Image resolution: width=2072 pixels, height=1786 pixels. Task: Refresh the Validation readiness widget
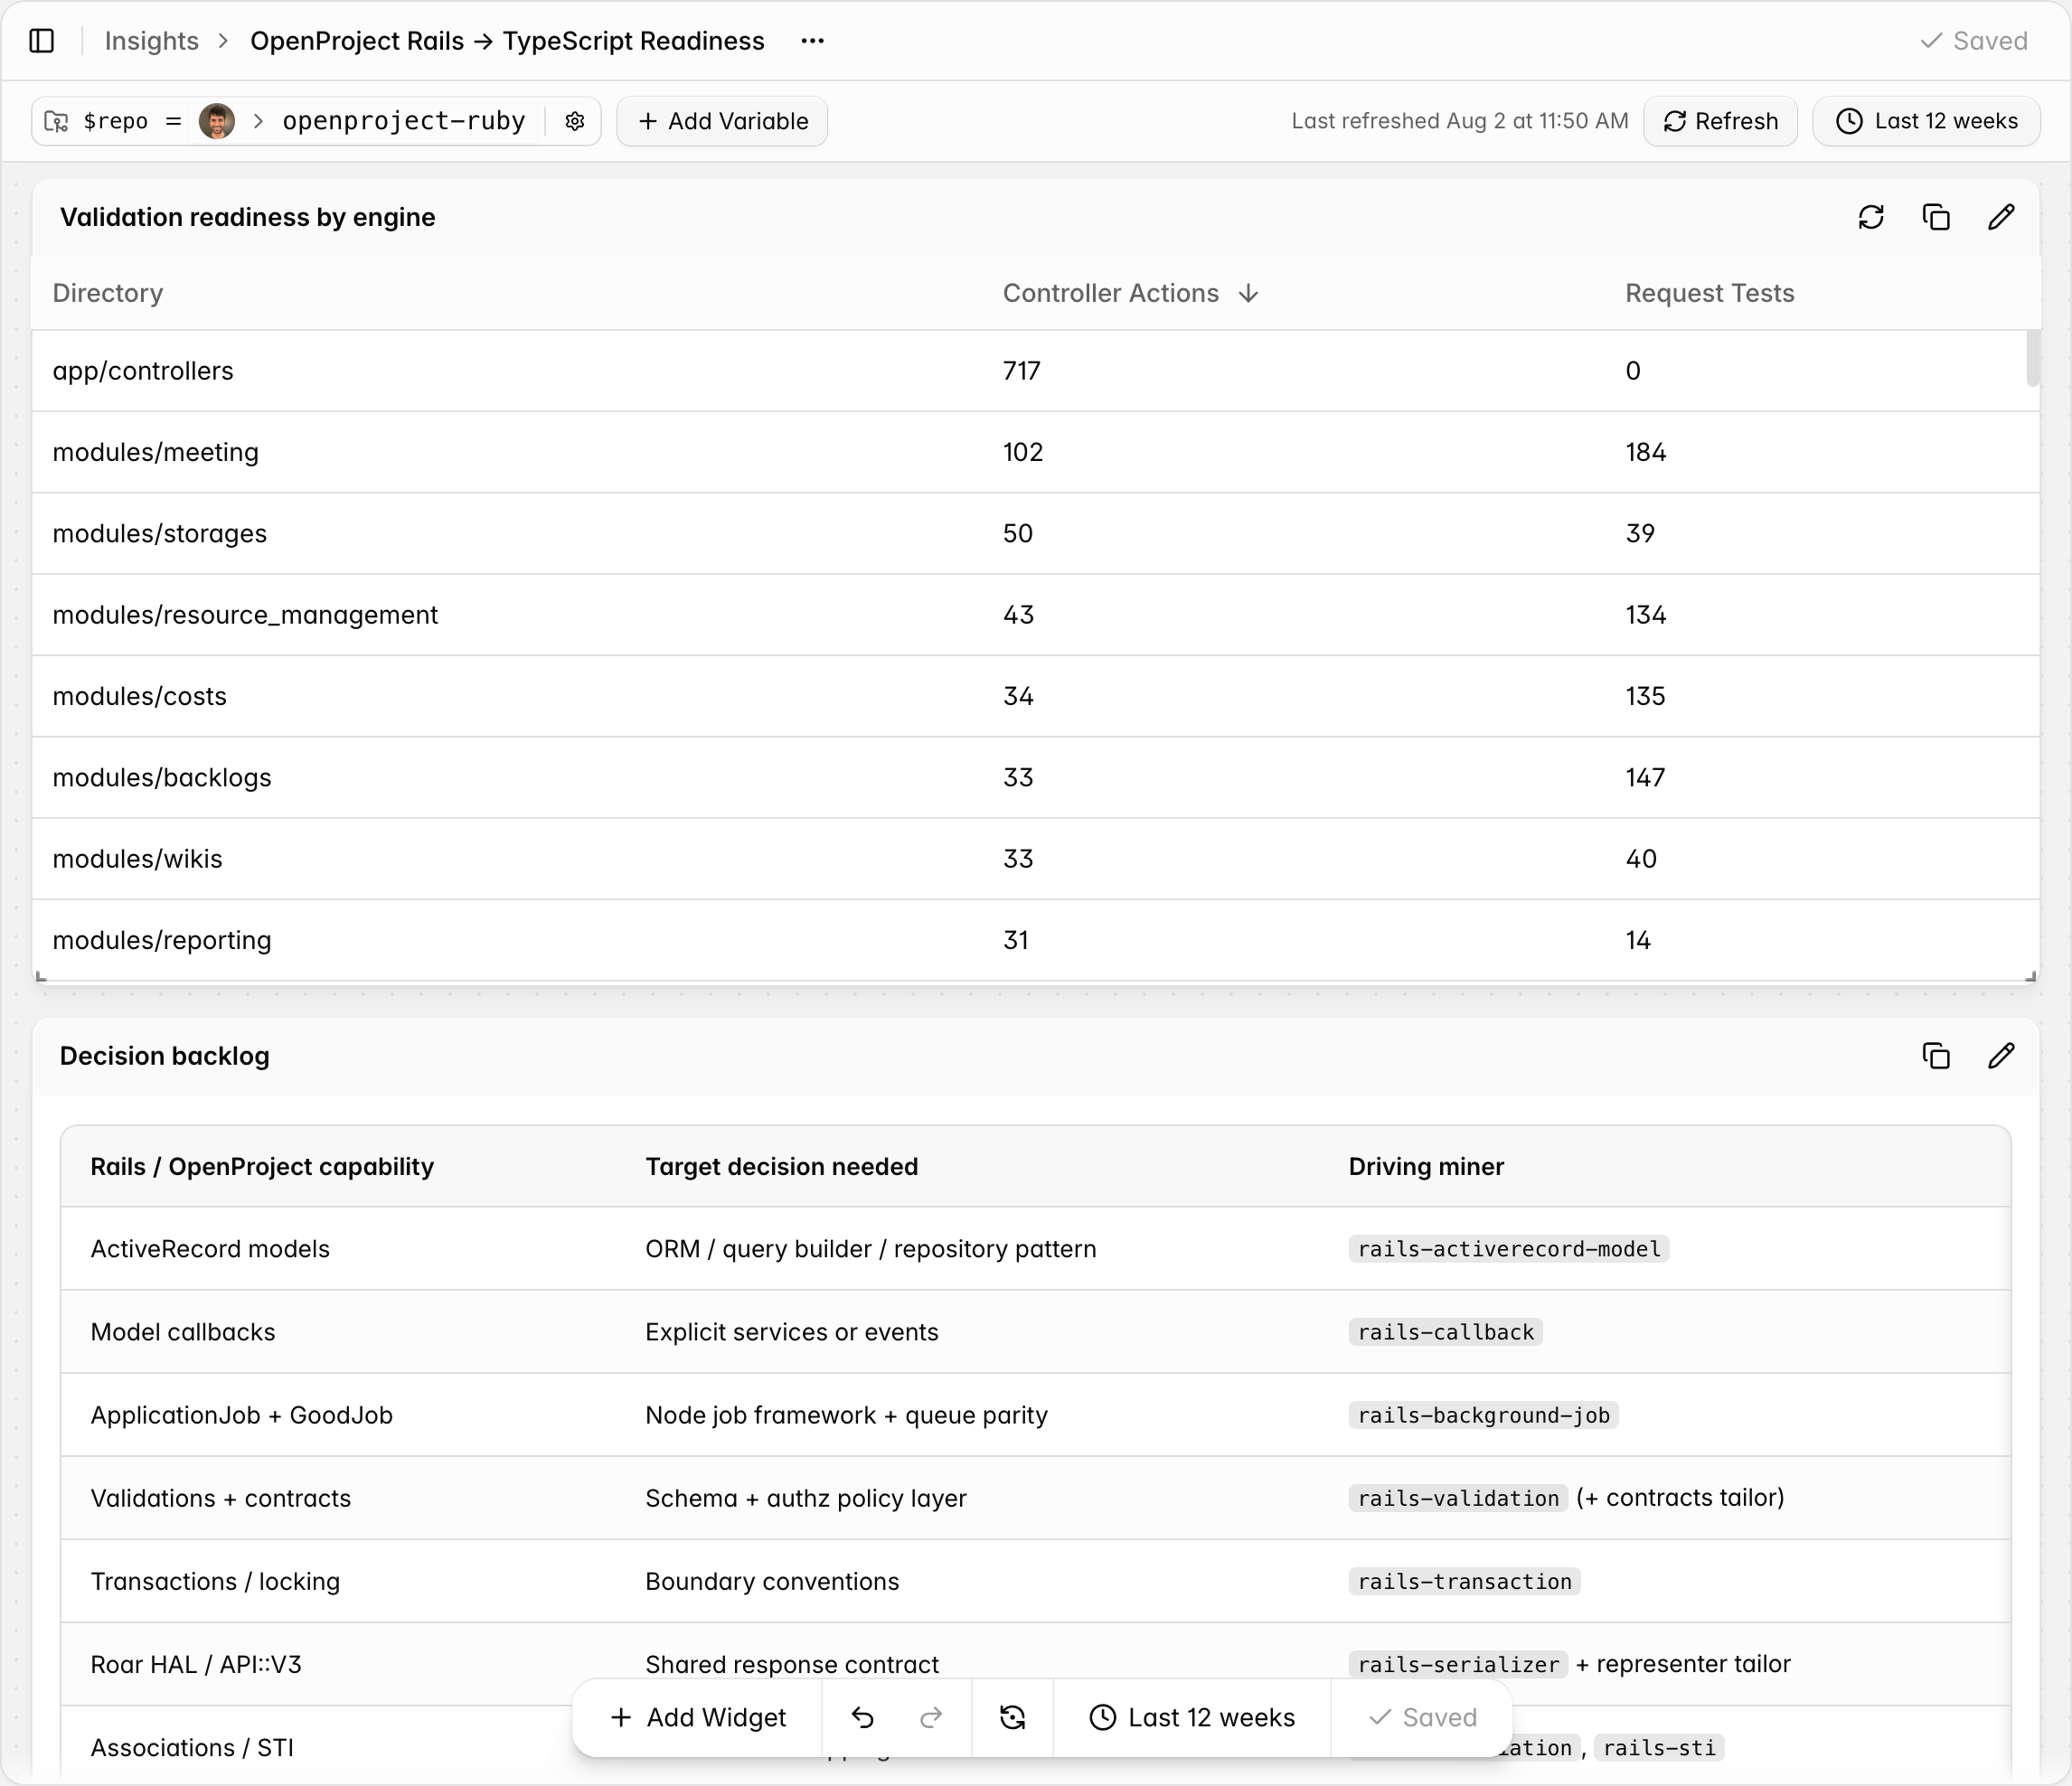(x=1871, y=217)
